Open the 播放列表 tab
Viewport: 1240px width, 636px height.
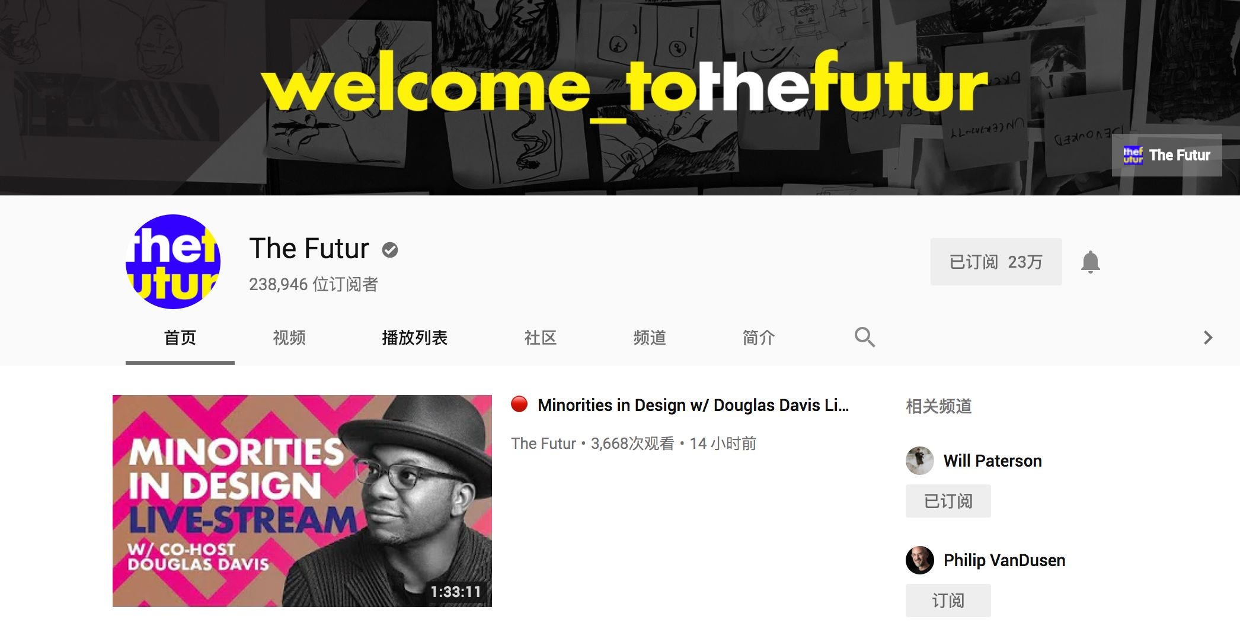point(414,338)
